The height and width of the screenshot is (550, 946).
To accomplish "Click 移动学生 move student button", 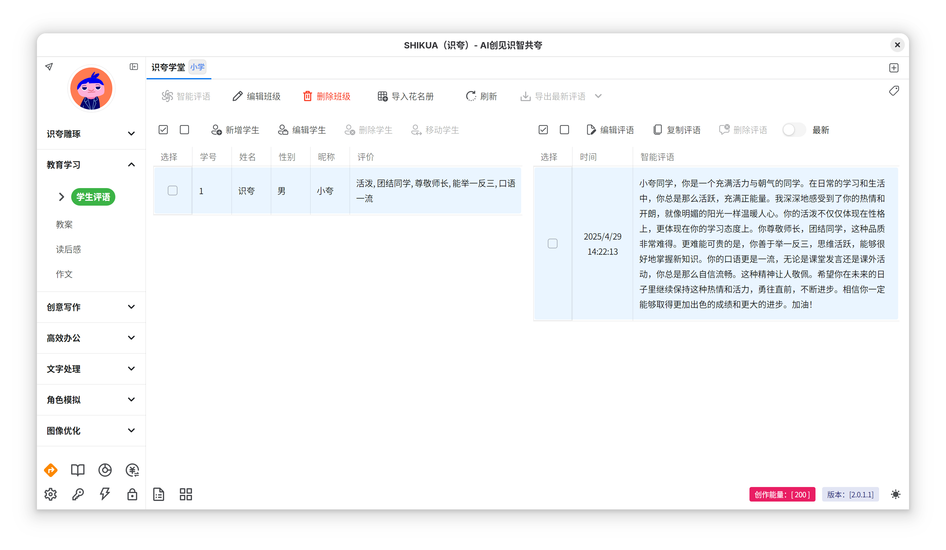I will (435, 130).
